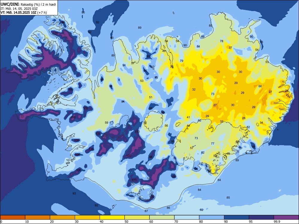
Task: Click the humidity value '49' on the map
Action: [164, 51]
